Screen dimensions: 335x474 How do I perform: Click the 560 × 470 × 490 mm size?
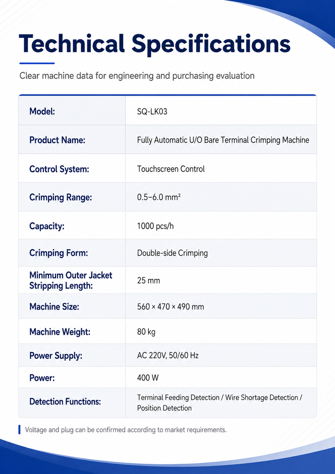[171, 307]
